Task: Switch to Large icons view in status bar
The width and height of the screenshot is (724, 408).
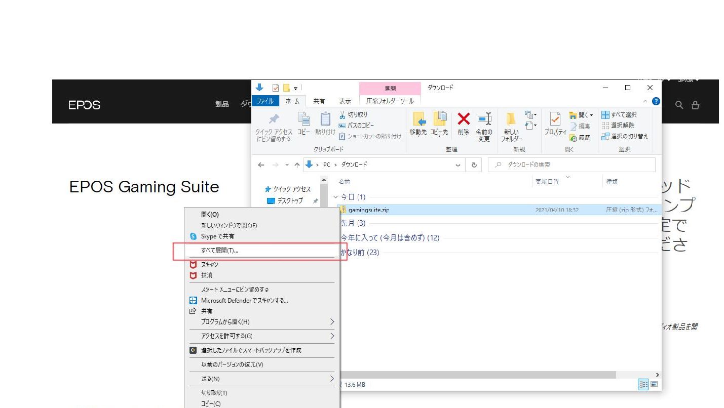Action: 654,385
